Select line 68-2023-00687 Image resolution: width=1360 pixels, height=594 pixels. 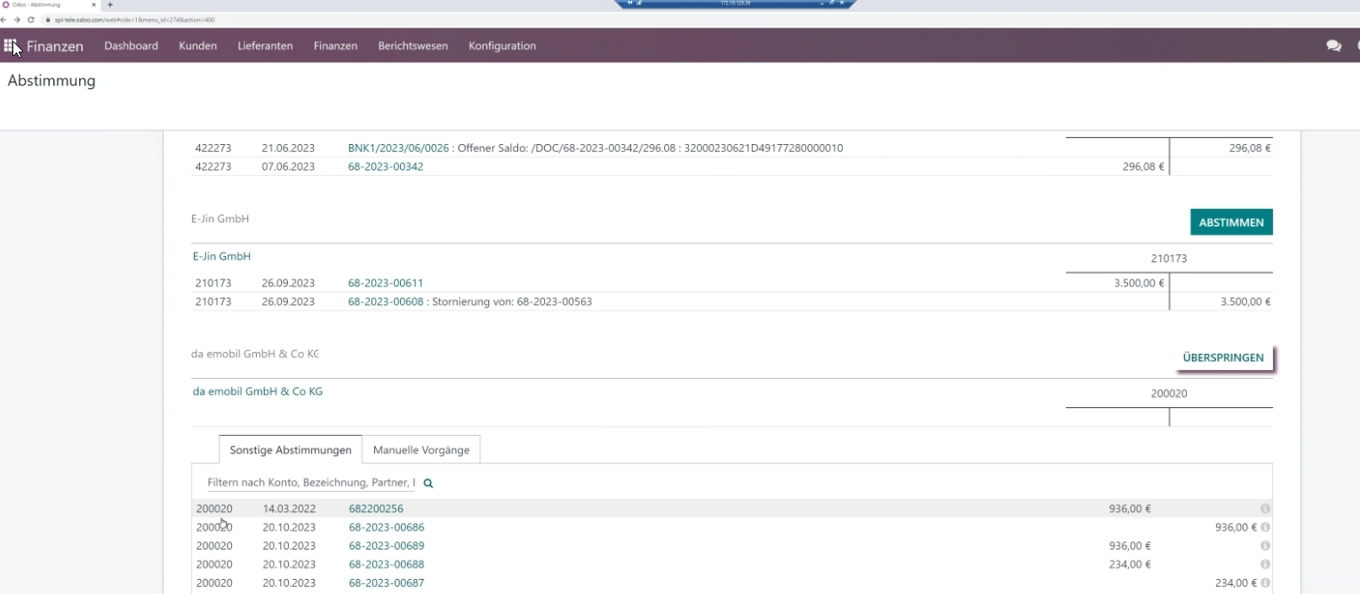[732, 583]
